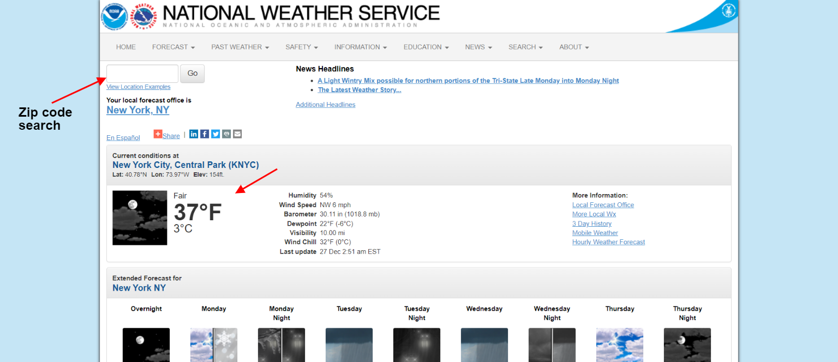Open the En Español link
Viewport: 838px width, 362px height.
123,138
